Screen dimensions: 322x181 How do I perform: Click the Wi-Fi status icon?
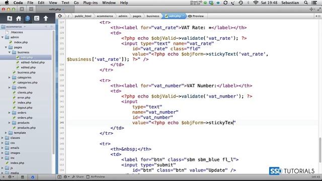click(256, 3)
